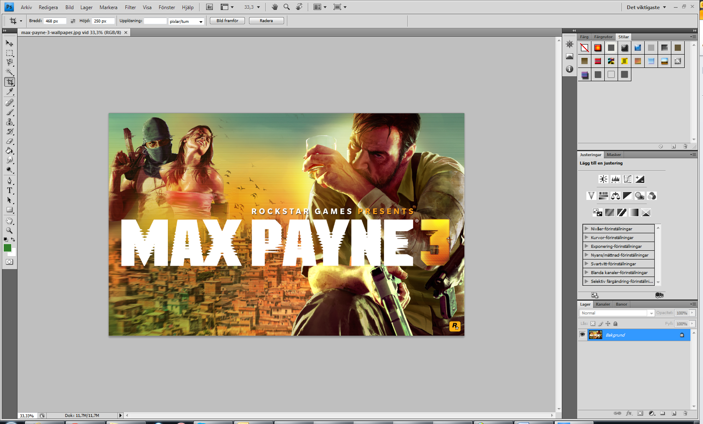Select the Magic Wand tool
The width and height of the screenshot is (703, 424).
click(10, 72)
